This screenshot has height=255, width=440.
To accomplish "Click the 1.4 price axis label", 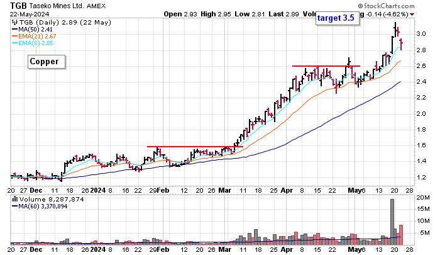I will (x=421, y=161).
